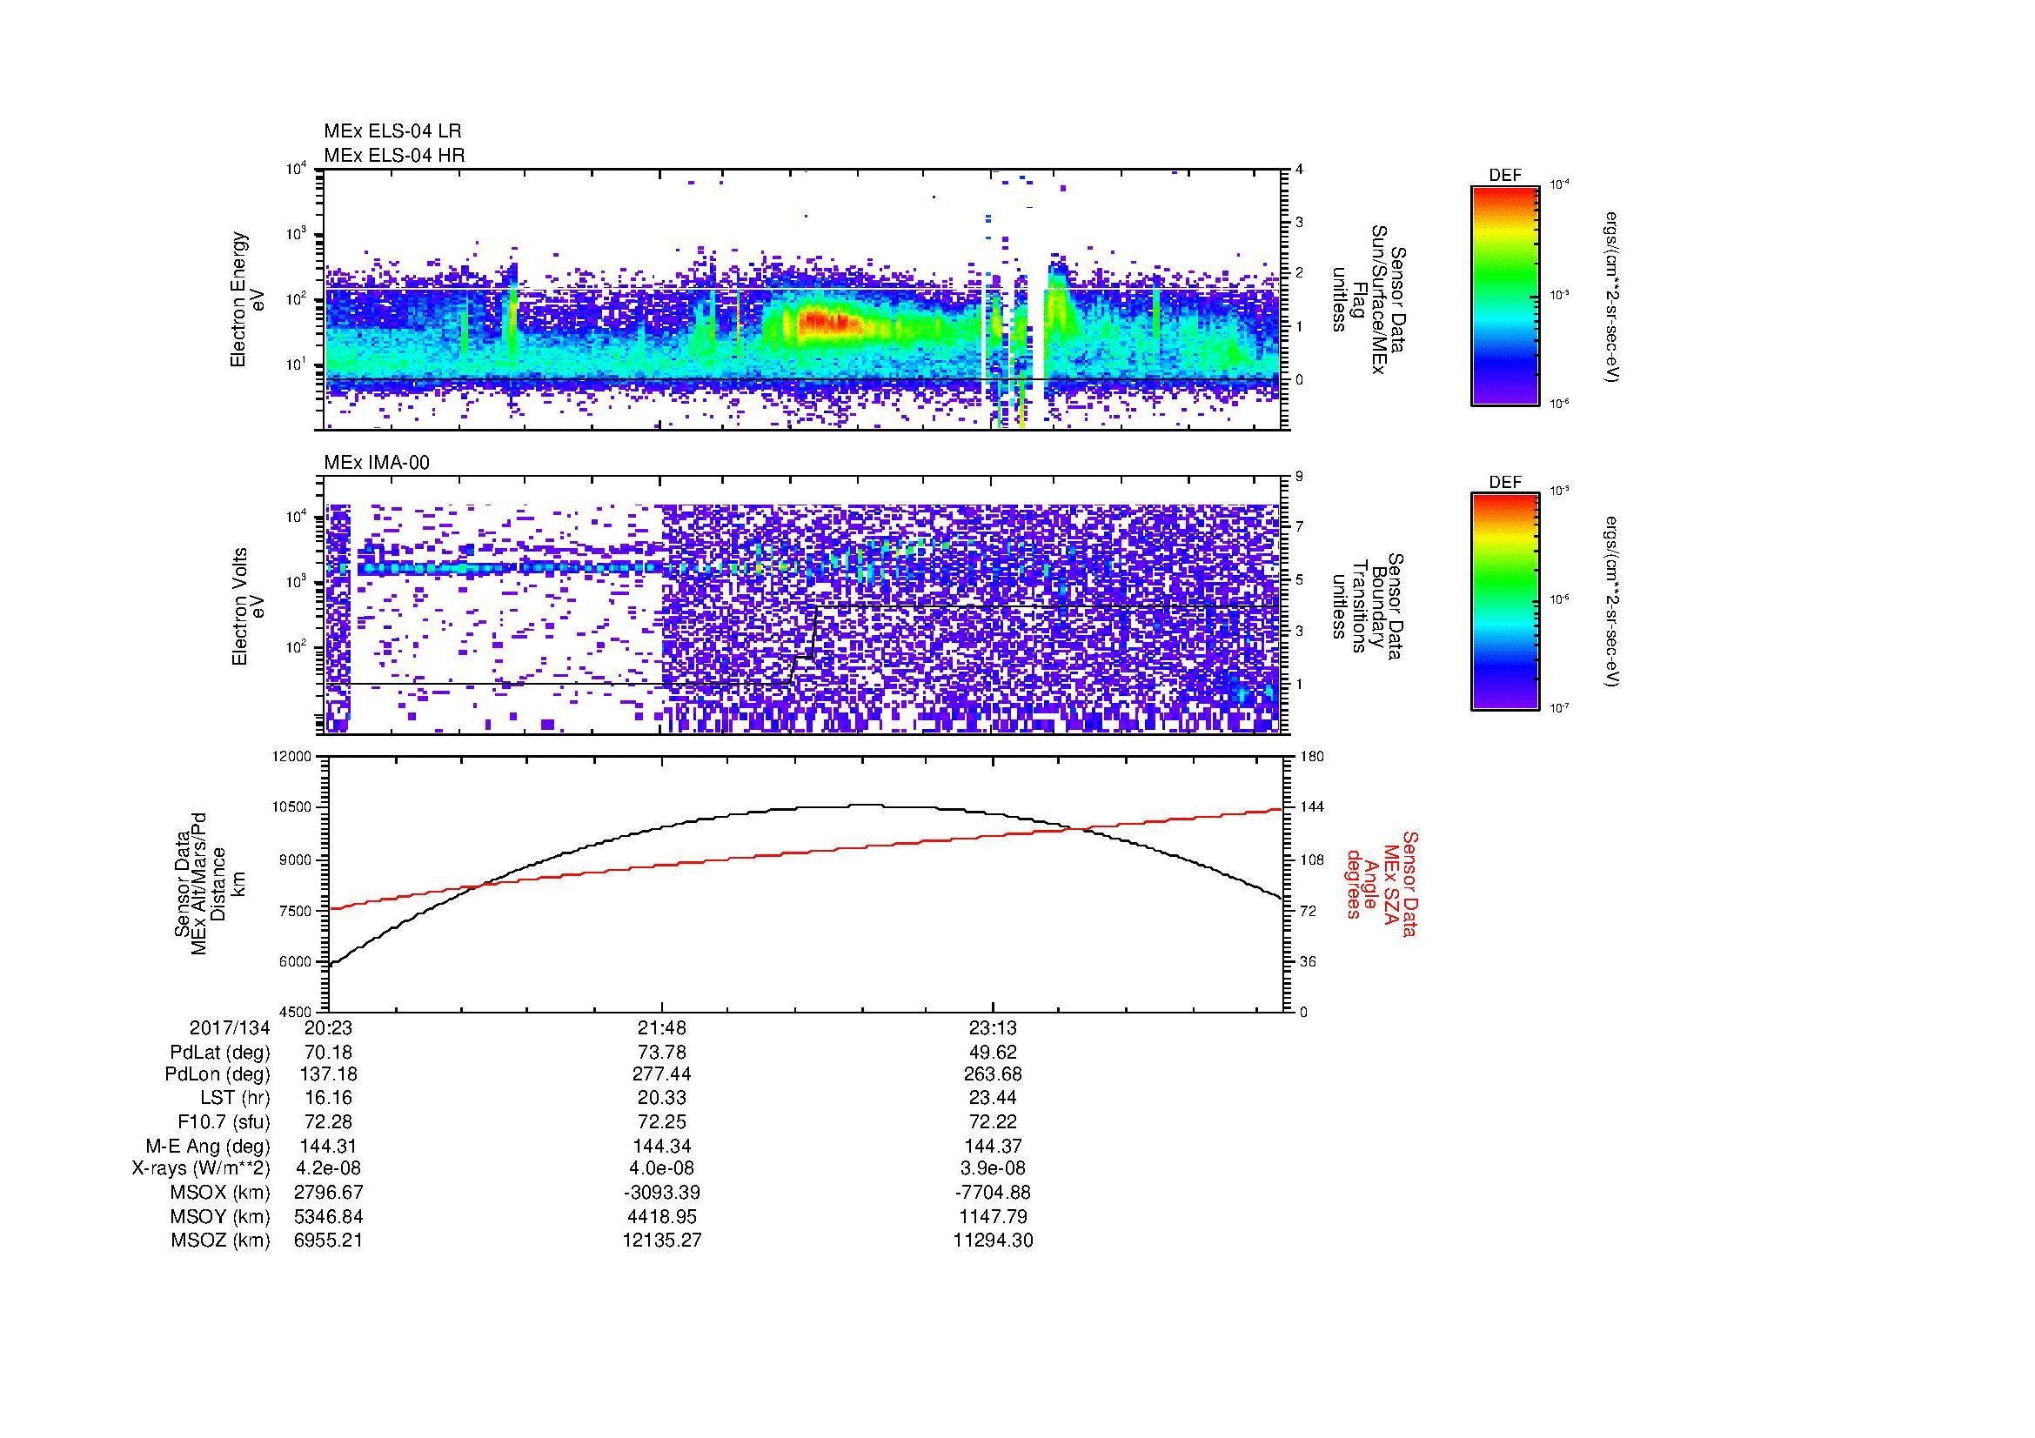The image size is (2035, 1438).
Task: Click the date label '2017/134'
Action: point(230,1027)
